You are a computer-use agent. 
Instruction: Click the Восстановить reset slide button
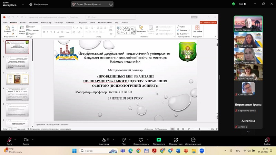point(33,30)
